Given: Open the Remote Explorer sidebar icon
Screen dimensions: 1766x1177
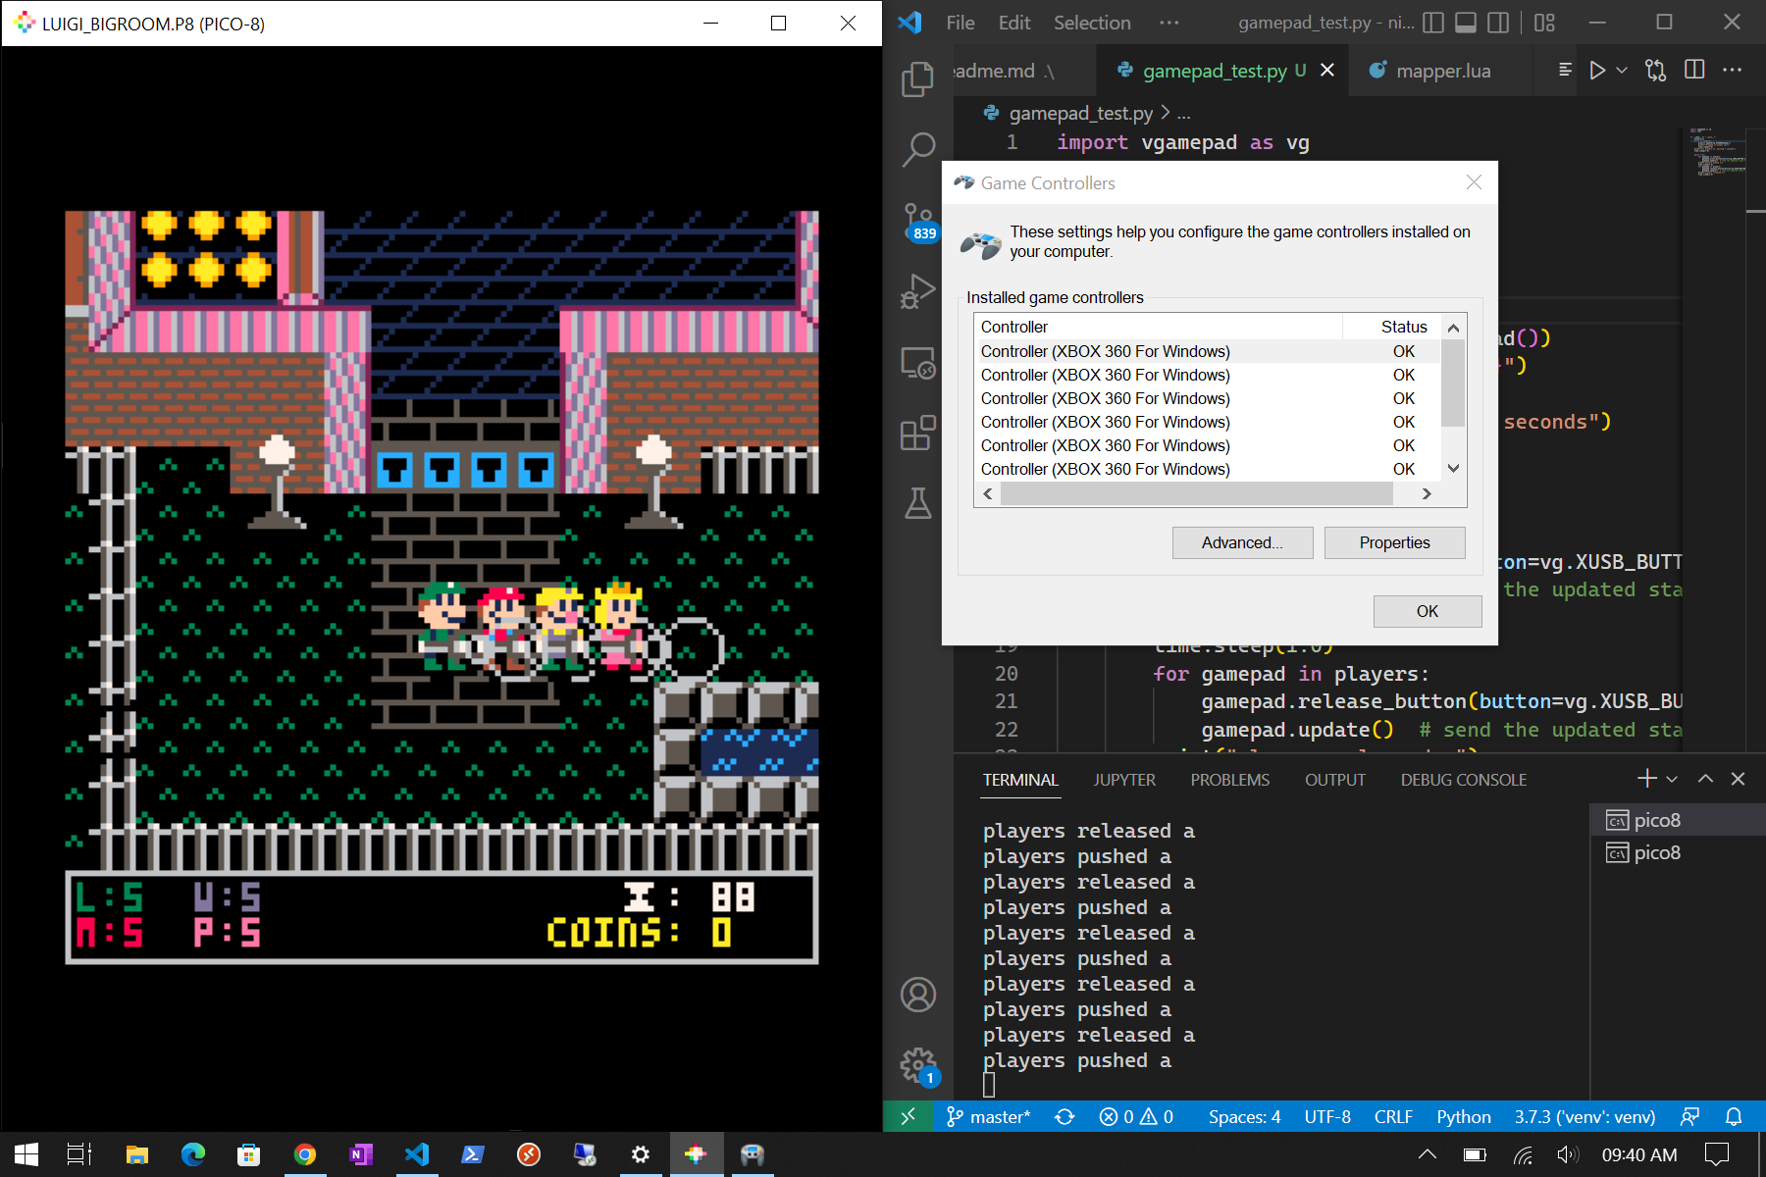Looking at the screenshot, I should (917, 362).
